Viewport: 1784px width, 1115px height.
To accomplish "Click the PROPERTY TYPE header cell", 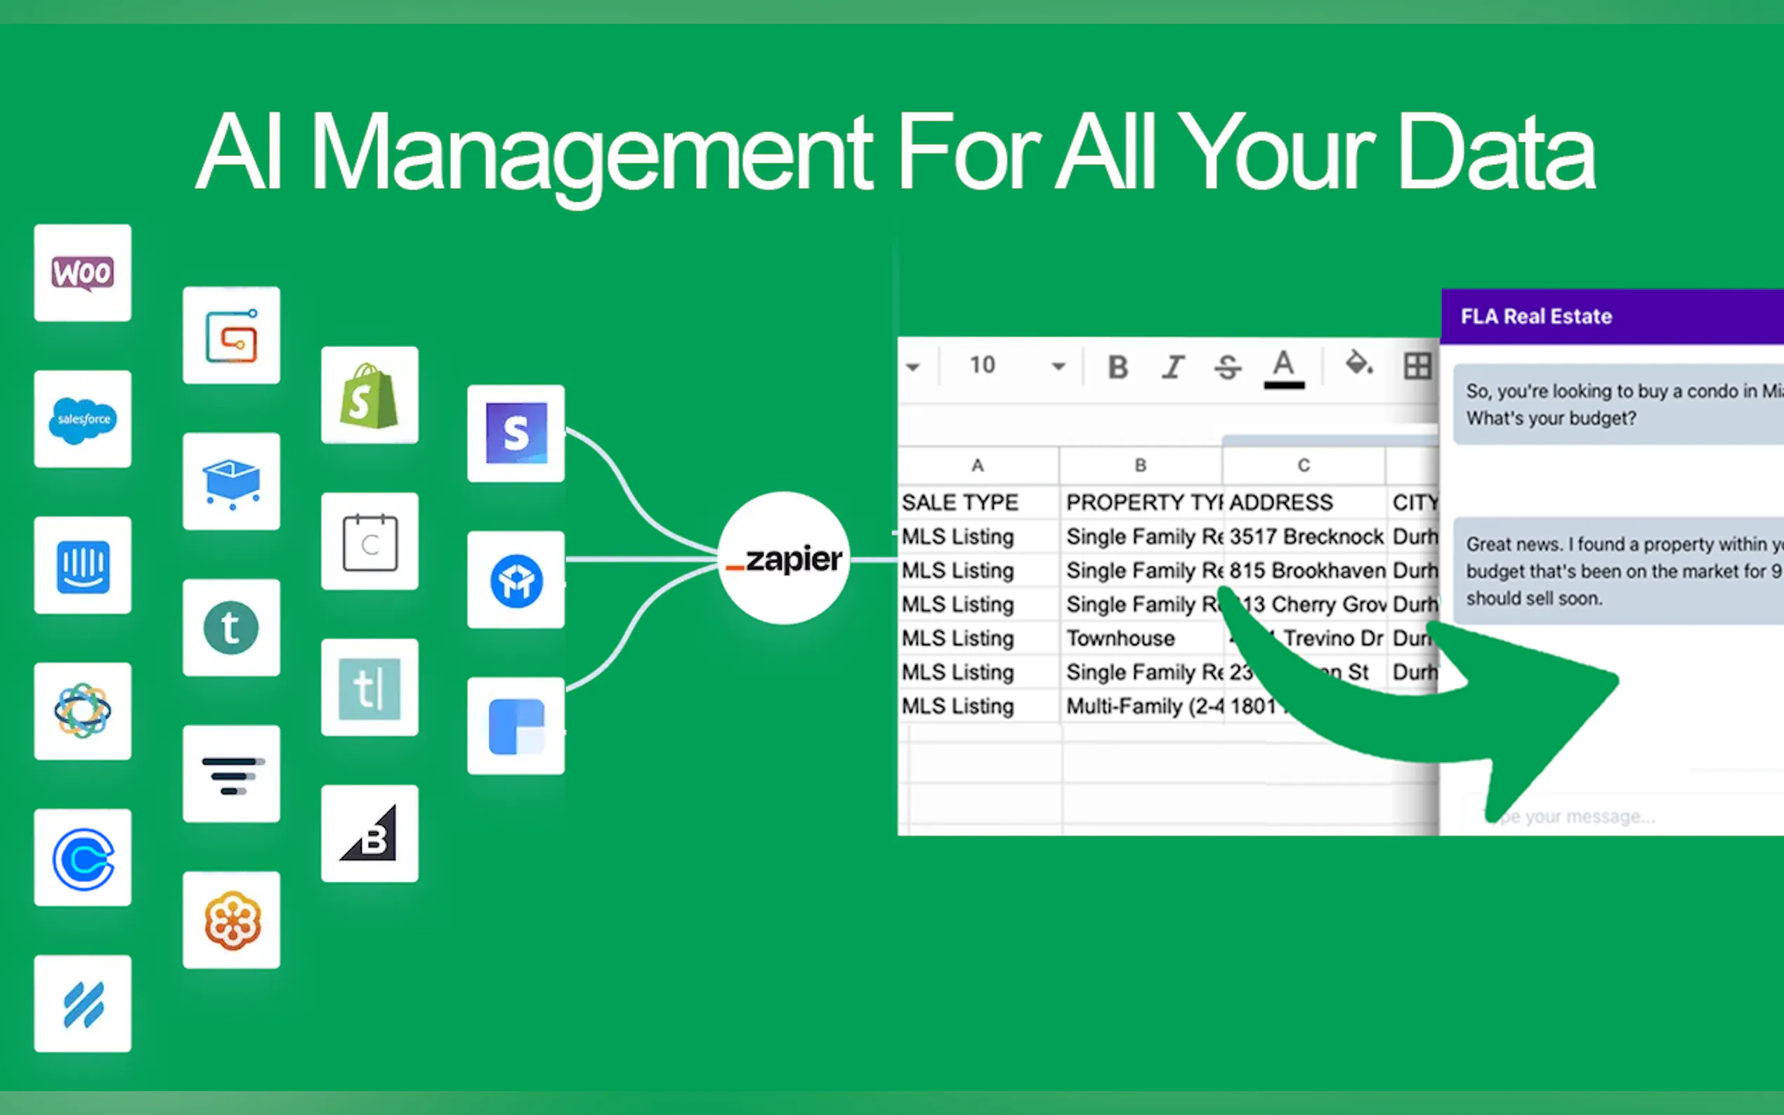I will tap(1141, 503).
